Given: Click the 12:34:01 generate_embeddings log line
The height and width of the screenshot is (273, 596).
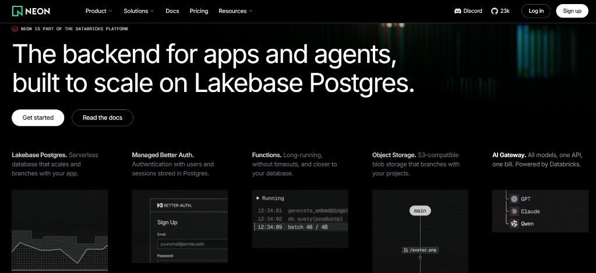Looking at the screenshot, I should pos(302,210).
